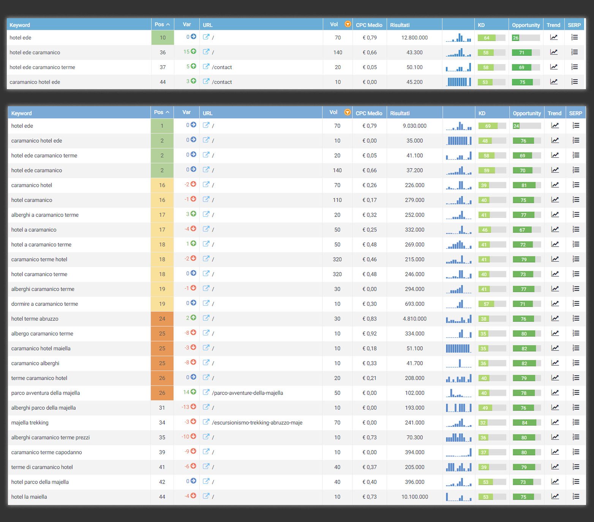Open SERP icon for caramanico alberghi
The image size is (594, 522).
point(576,363)
